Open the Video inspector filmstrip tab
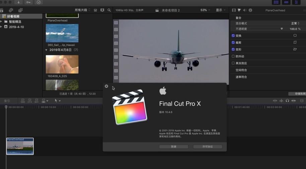Image resolution: width=306 pixels, height=169 pixels. [x=234, y=10]
